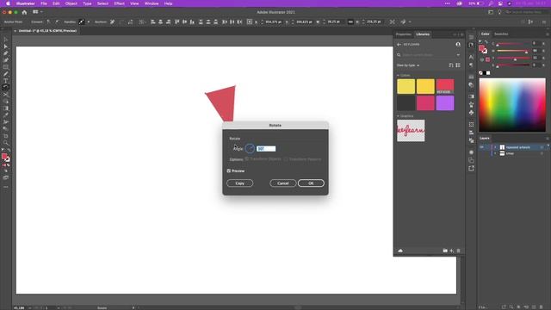
Task: Toggle the Preview checkbox in Rotate dialog
Action: pos(229,170)
